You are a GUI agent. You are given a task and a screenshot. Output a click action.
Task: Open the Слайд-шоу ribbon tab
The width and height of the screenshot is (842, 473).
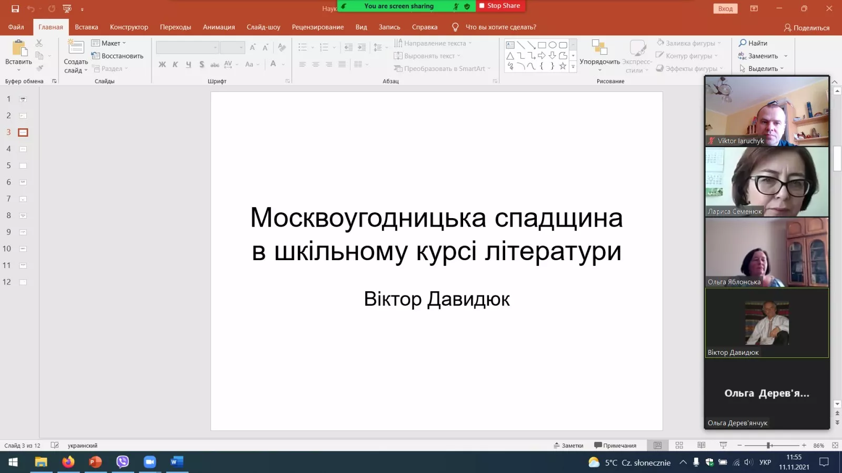coord(263,27)
